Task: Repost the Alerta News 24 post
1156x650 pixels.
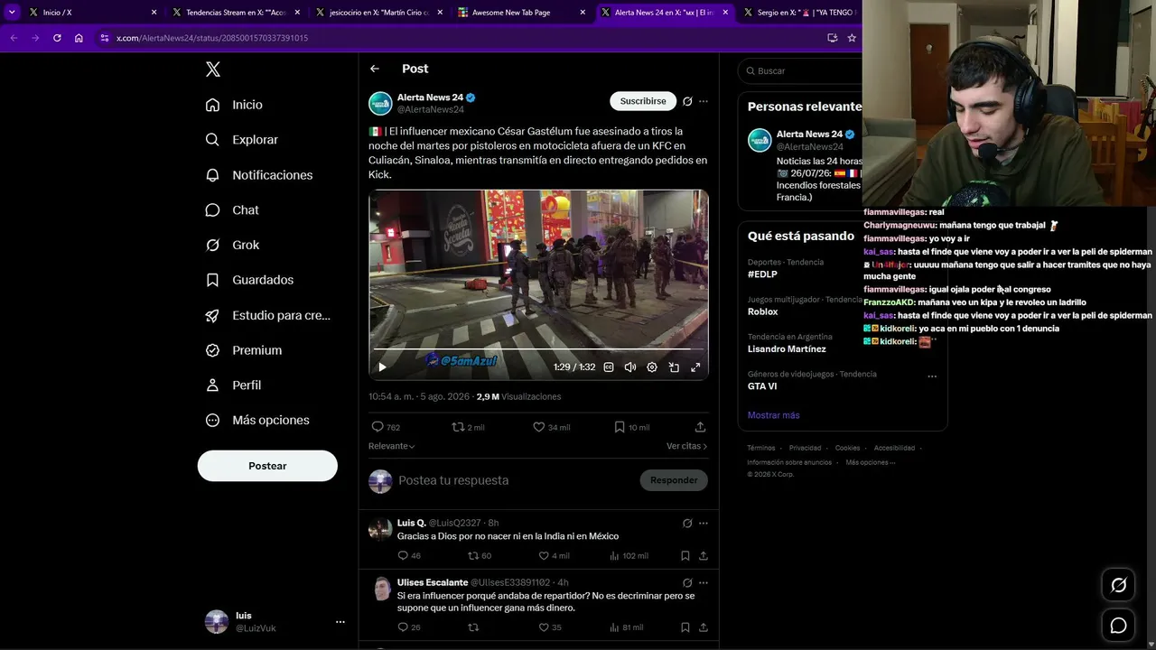Action: (x=468, y=427)
